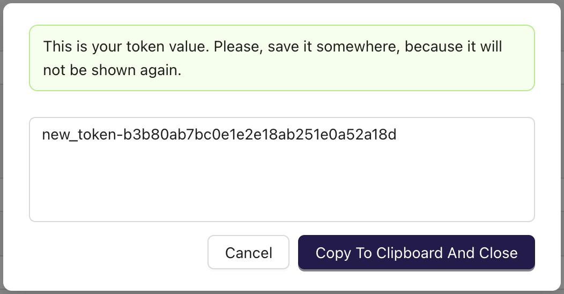Click the 'This is your token value' text
Viewport: 564px width, 294px height.
pyautogui.click(x=126, y=46)
